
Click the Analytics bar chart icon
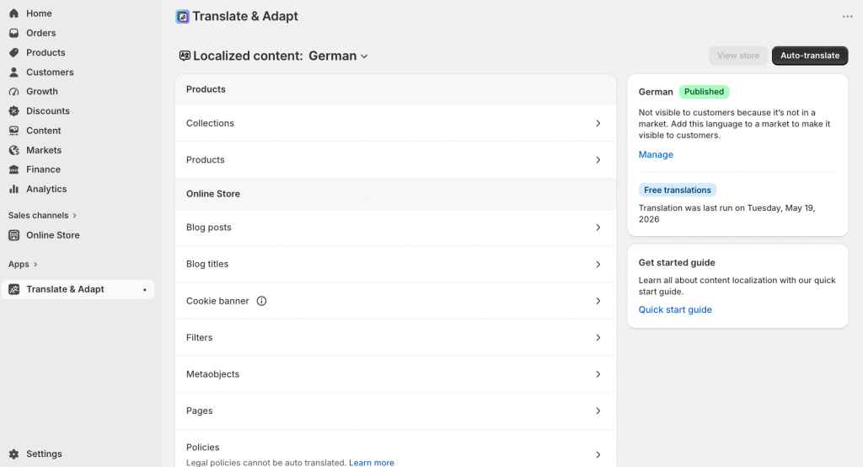click(13, 189)
